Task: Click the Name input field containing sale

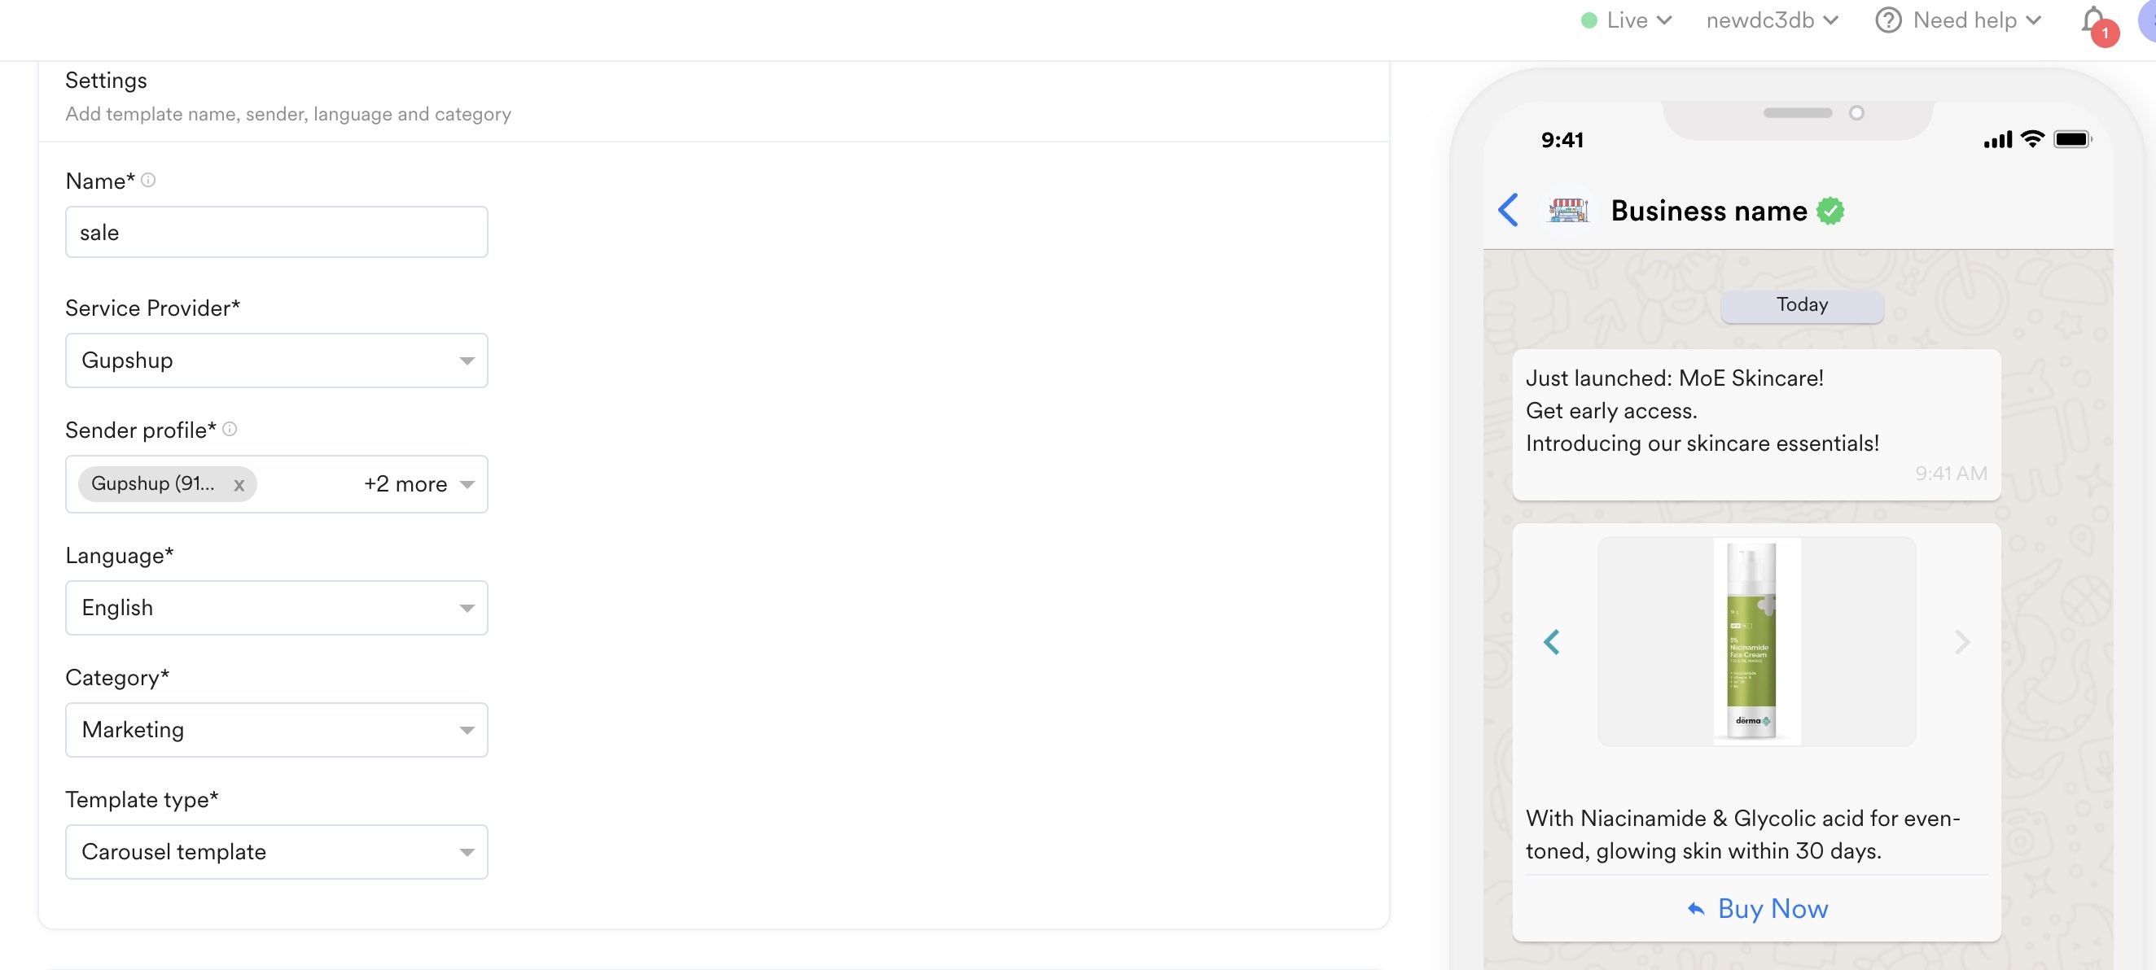Action: pyautogui.click(x=276, y=233)
